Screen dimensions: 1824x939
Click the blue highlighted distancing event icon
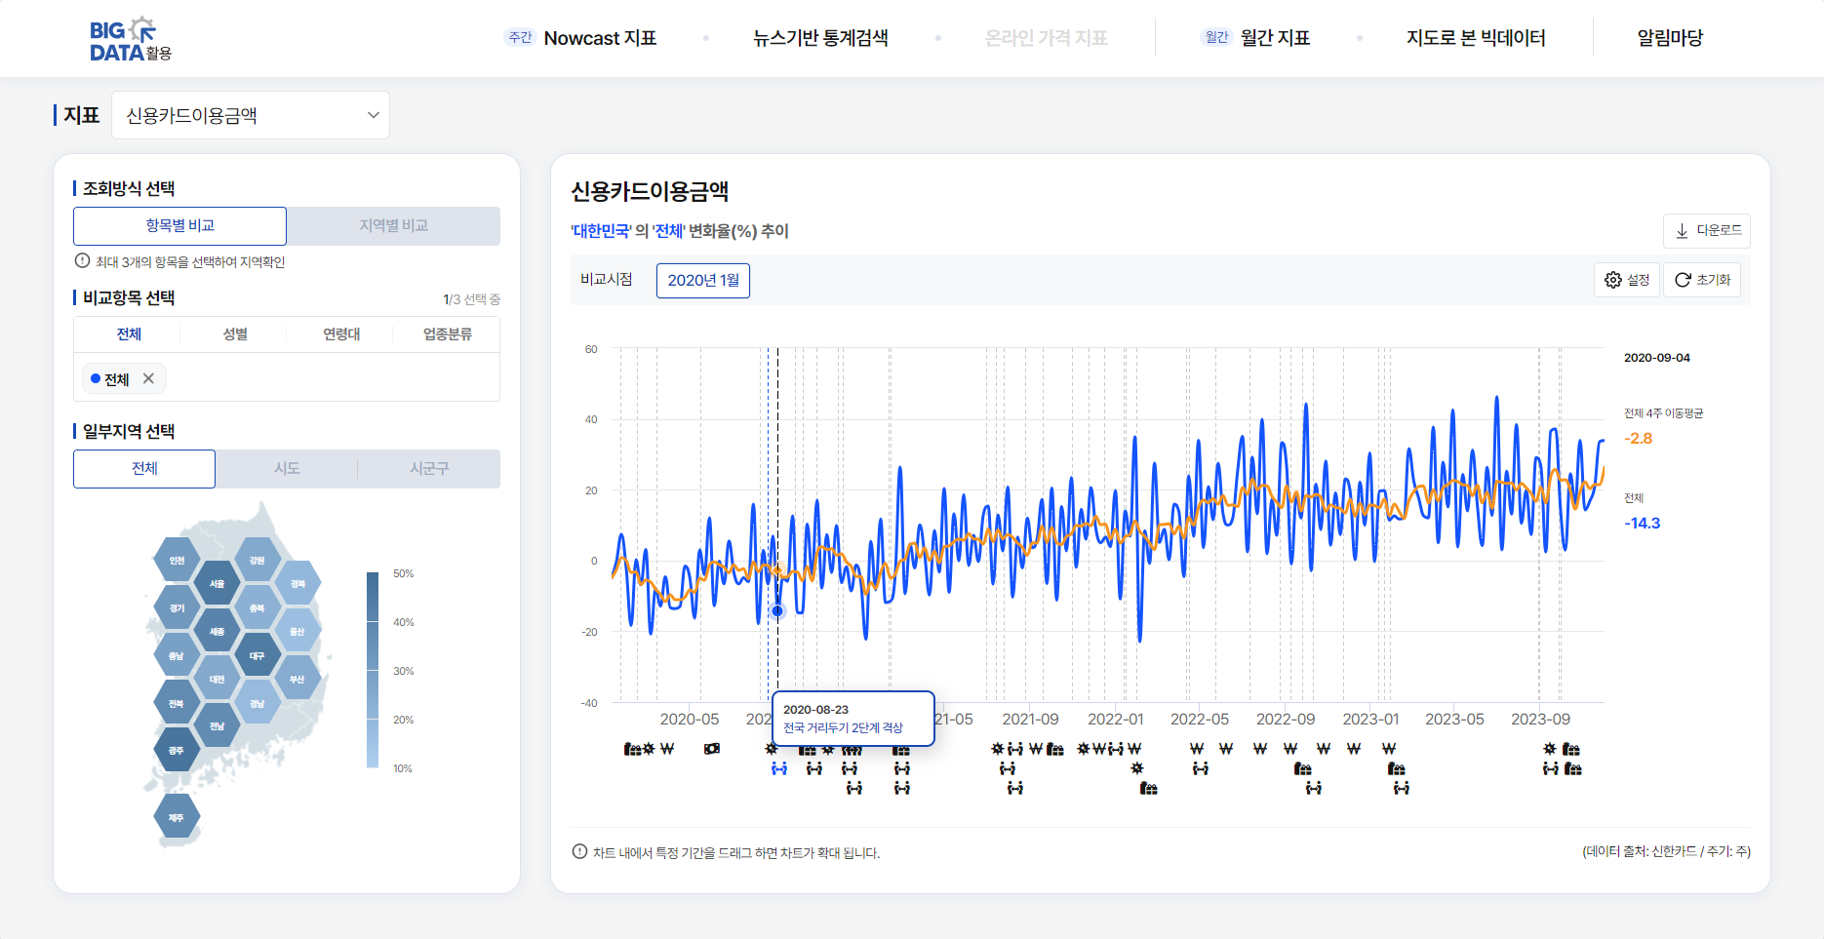[778, 769]
